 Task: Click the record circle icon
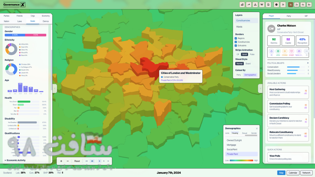tap(277, 5)
